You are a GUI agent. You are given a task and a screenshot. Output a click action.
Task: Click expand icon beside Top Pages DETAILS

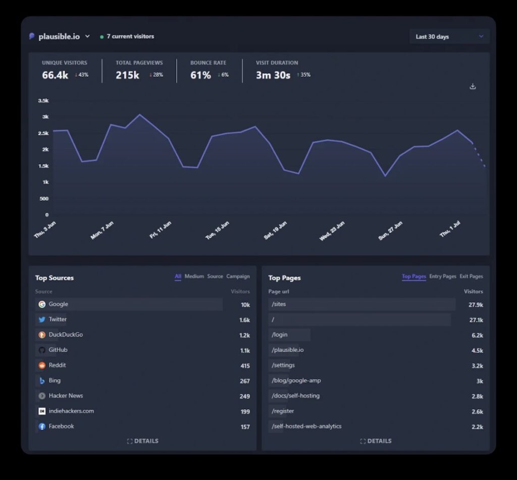coord(363,441)
